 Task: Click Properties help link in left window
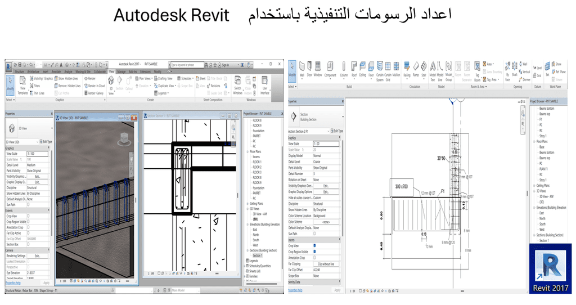point(13,283)
